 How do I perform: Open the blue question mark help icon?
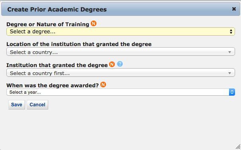click(120, 64)
